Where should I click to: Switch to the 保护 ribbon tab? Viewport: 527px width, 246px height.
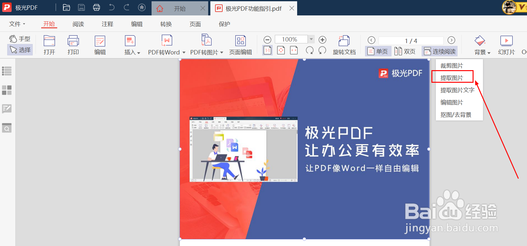point(225,24)
